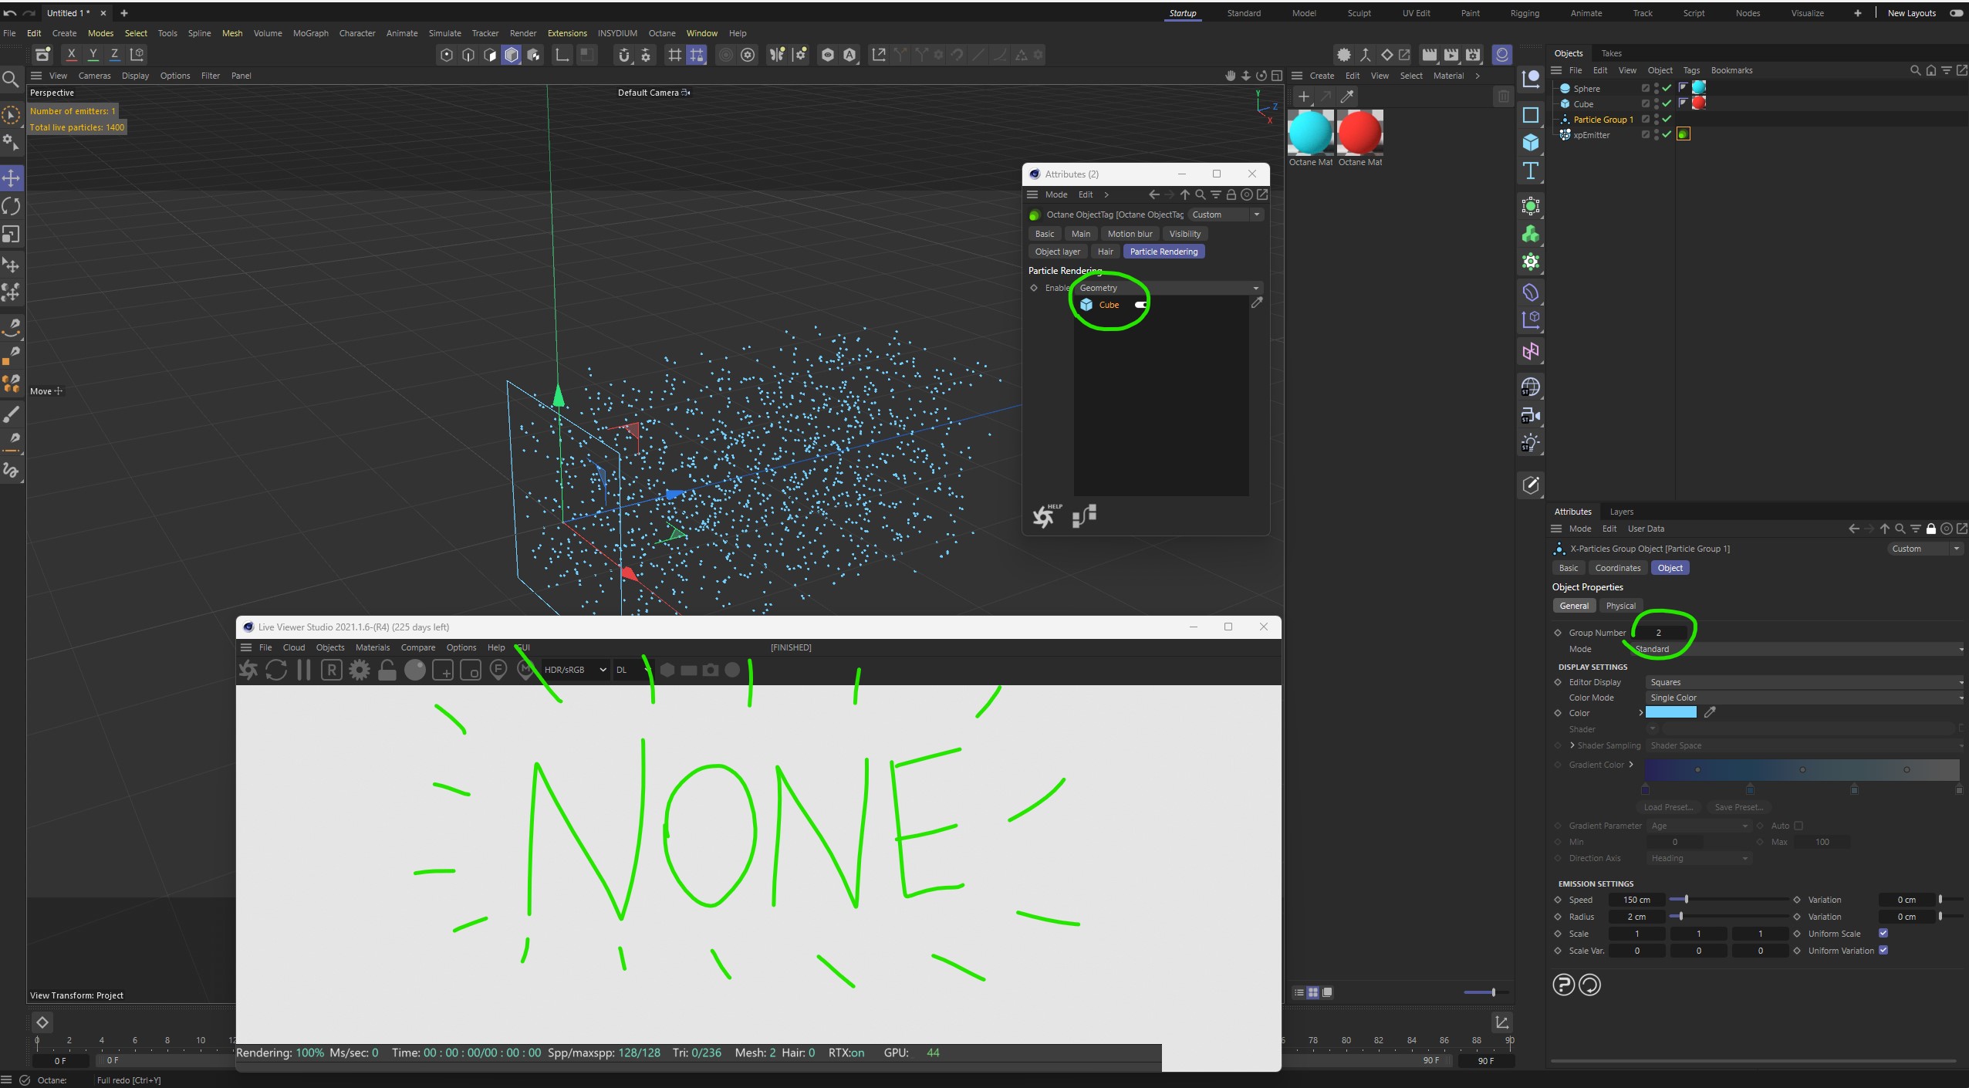Open the HDR/sRGB dropdown in Live Viewer
The height and width of the screenshot is (1088, 1969).
pyautogui.click(x=575, y=670)
